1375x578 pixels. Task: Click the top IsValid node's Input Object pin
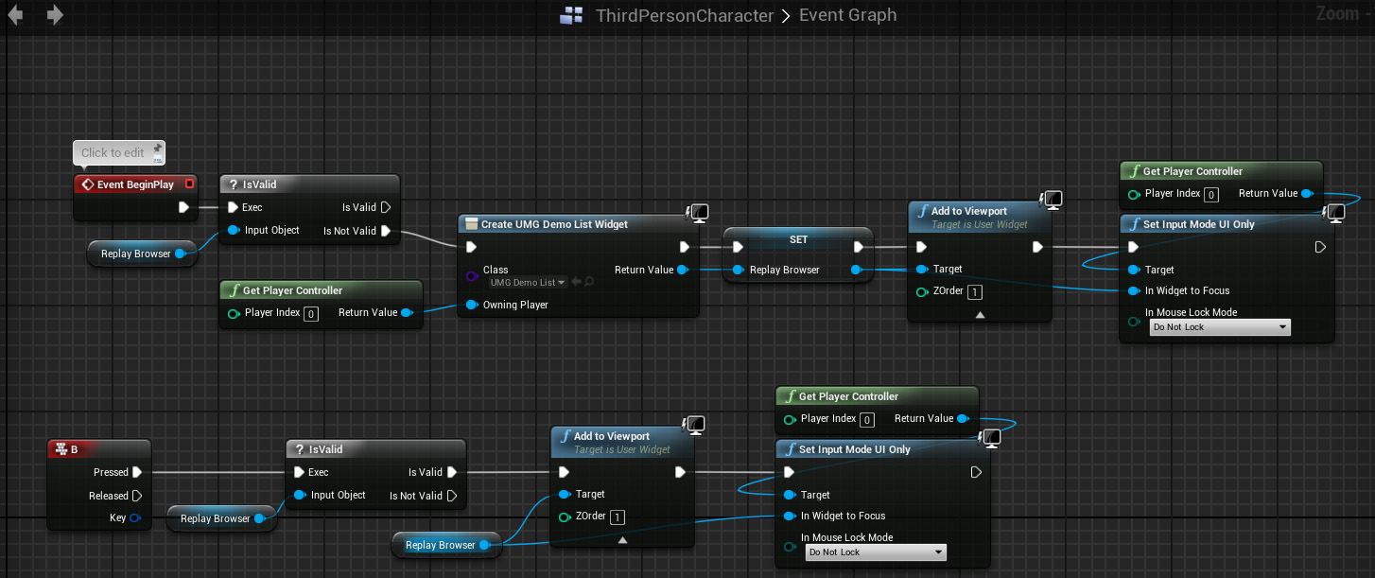click(x=233, y=230)
